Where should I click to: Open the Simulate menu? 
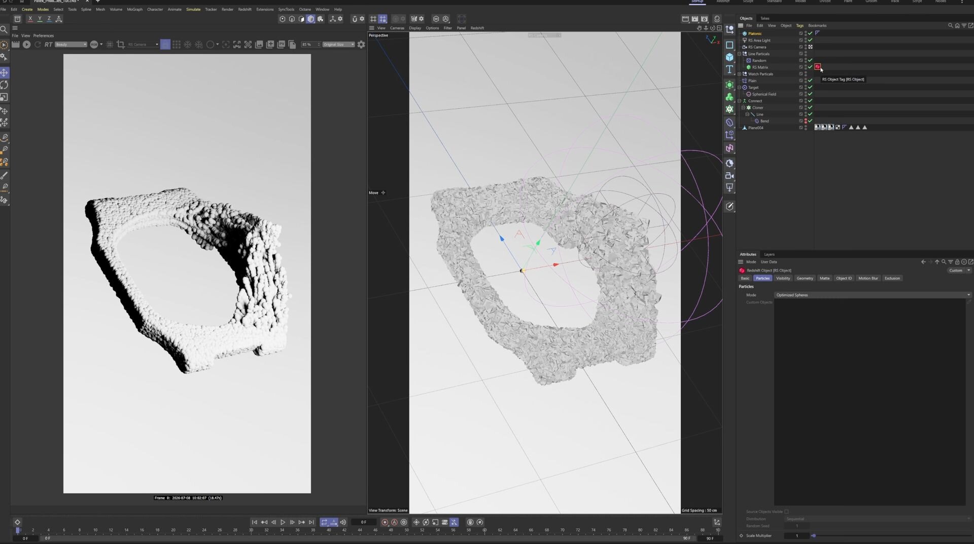193,9
